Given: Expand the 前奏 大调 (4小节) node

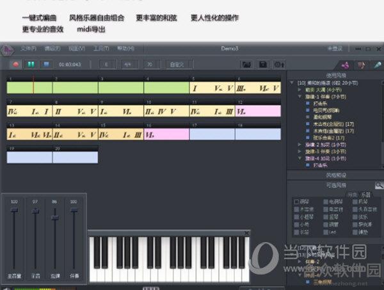Looking at the screenshot, I should point(300,90).
